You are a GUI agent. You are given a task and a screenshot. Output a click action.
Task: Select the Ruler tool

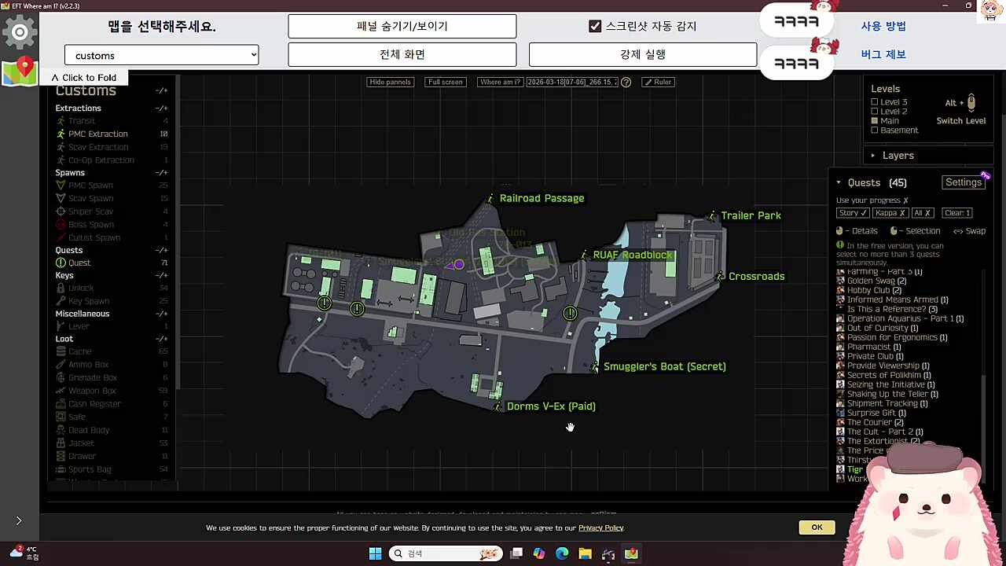point(658,82)
